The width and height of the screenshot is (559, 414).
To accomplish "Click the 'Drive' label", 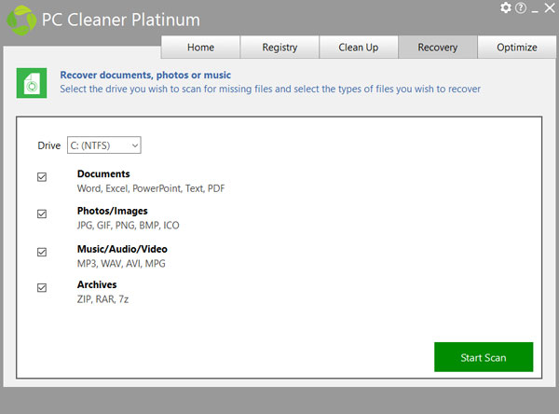I will (x=49, y=145).
